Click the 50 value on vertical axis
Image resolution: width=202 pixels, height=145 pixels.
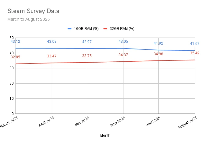12,38
